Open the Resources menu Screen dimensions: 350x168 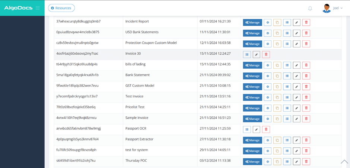pyautogui.click(x=61, y=8)
